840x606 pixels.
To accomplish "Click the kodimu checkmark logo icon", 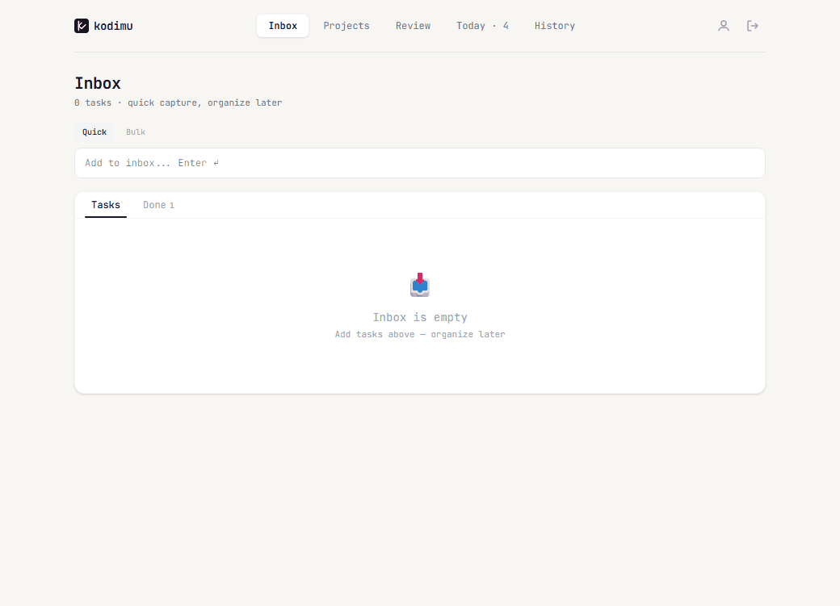I will tap(81, 25).
